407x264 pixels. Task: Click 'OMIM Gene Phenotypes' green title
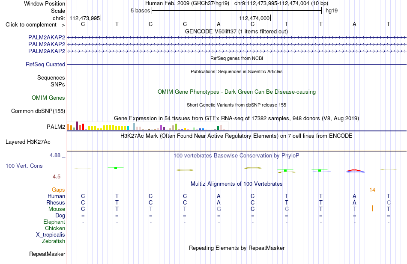[x=237, y=92]
